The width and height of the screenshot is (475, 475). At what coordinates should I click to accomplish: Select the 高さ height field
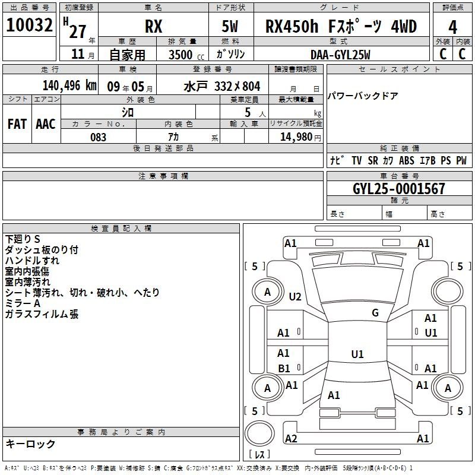tap(449, 214)
